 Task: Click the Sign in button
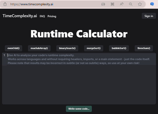tap(149, 16)
